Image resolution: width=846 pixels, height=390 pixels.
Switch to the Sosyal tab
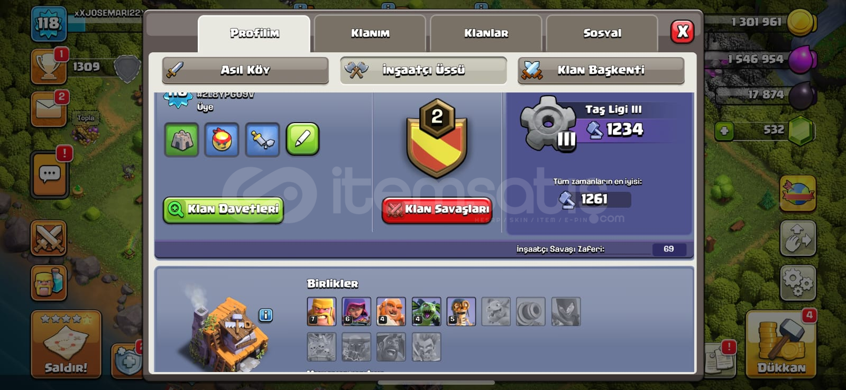click(x=602, y=33)
